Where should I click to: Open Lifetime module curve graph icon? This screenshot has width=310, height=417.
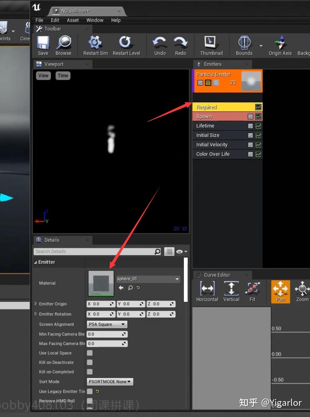pos(258,126)
